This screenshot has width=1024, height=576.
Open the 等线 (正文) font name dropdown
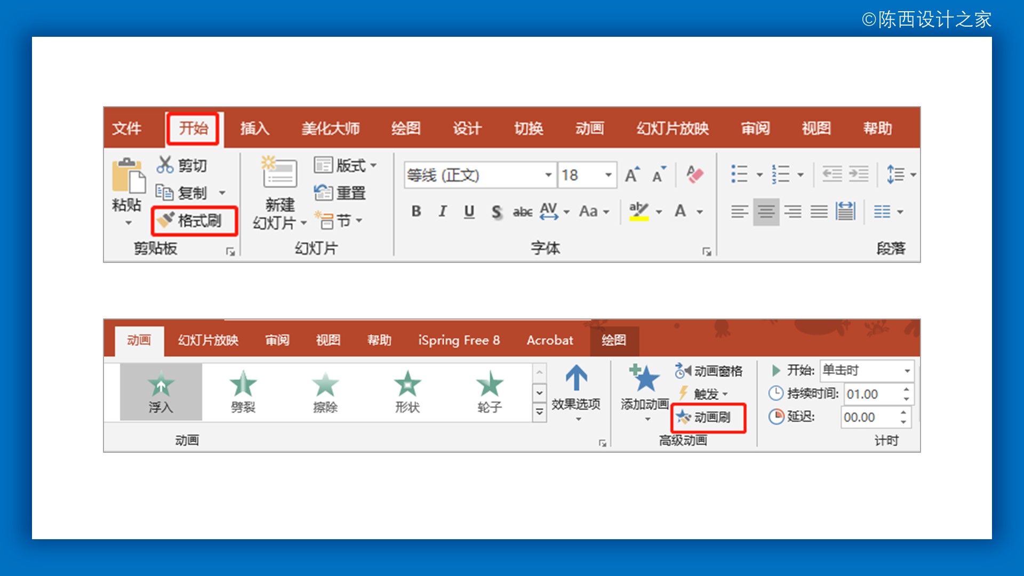[x=548, y=175]
